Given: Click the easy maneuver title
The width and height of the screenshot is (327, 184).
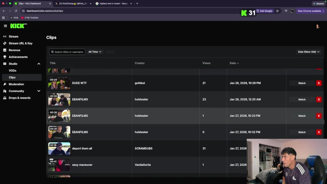Looking at the screenshot, I should 82,165.
